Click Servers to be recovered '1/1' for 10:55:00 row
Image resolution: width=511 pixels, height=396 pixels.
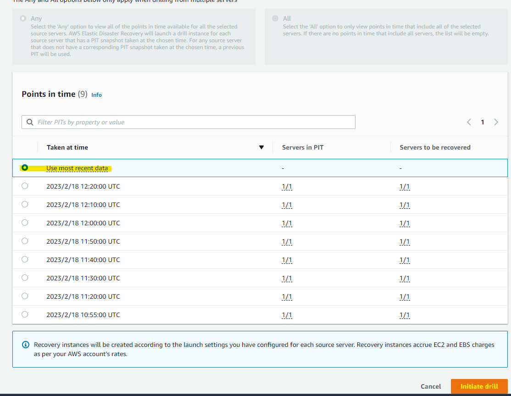tap(405, 315)
